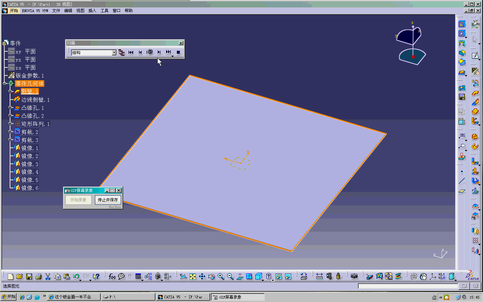483x302 pixels.
Task: Click the Copy icon in bottom toolbar
Action: tap(57, 276)
